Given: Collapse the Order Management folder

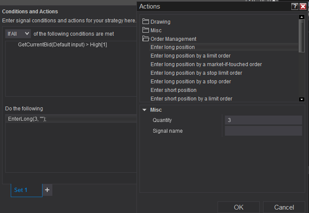Looking at the screenshot, I should click(145, 39).
